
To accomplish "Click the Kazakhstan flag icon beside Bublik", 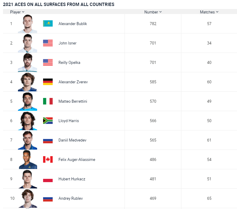I will 48,24.
